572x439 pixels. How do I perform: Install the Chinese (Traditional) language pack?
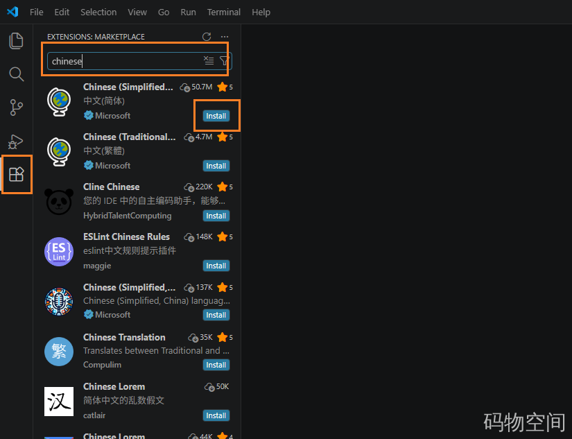[216, 166]
